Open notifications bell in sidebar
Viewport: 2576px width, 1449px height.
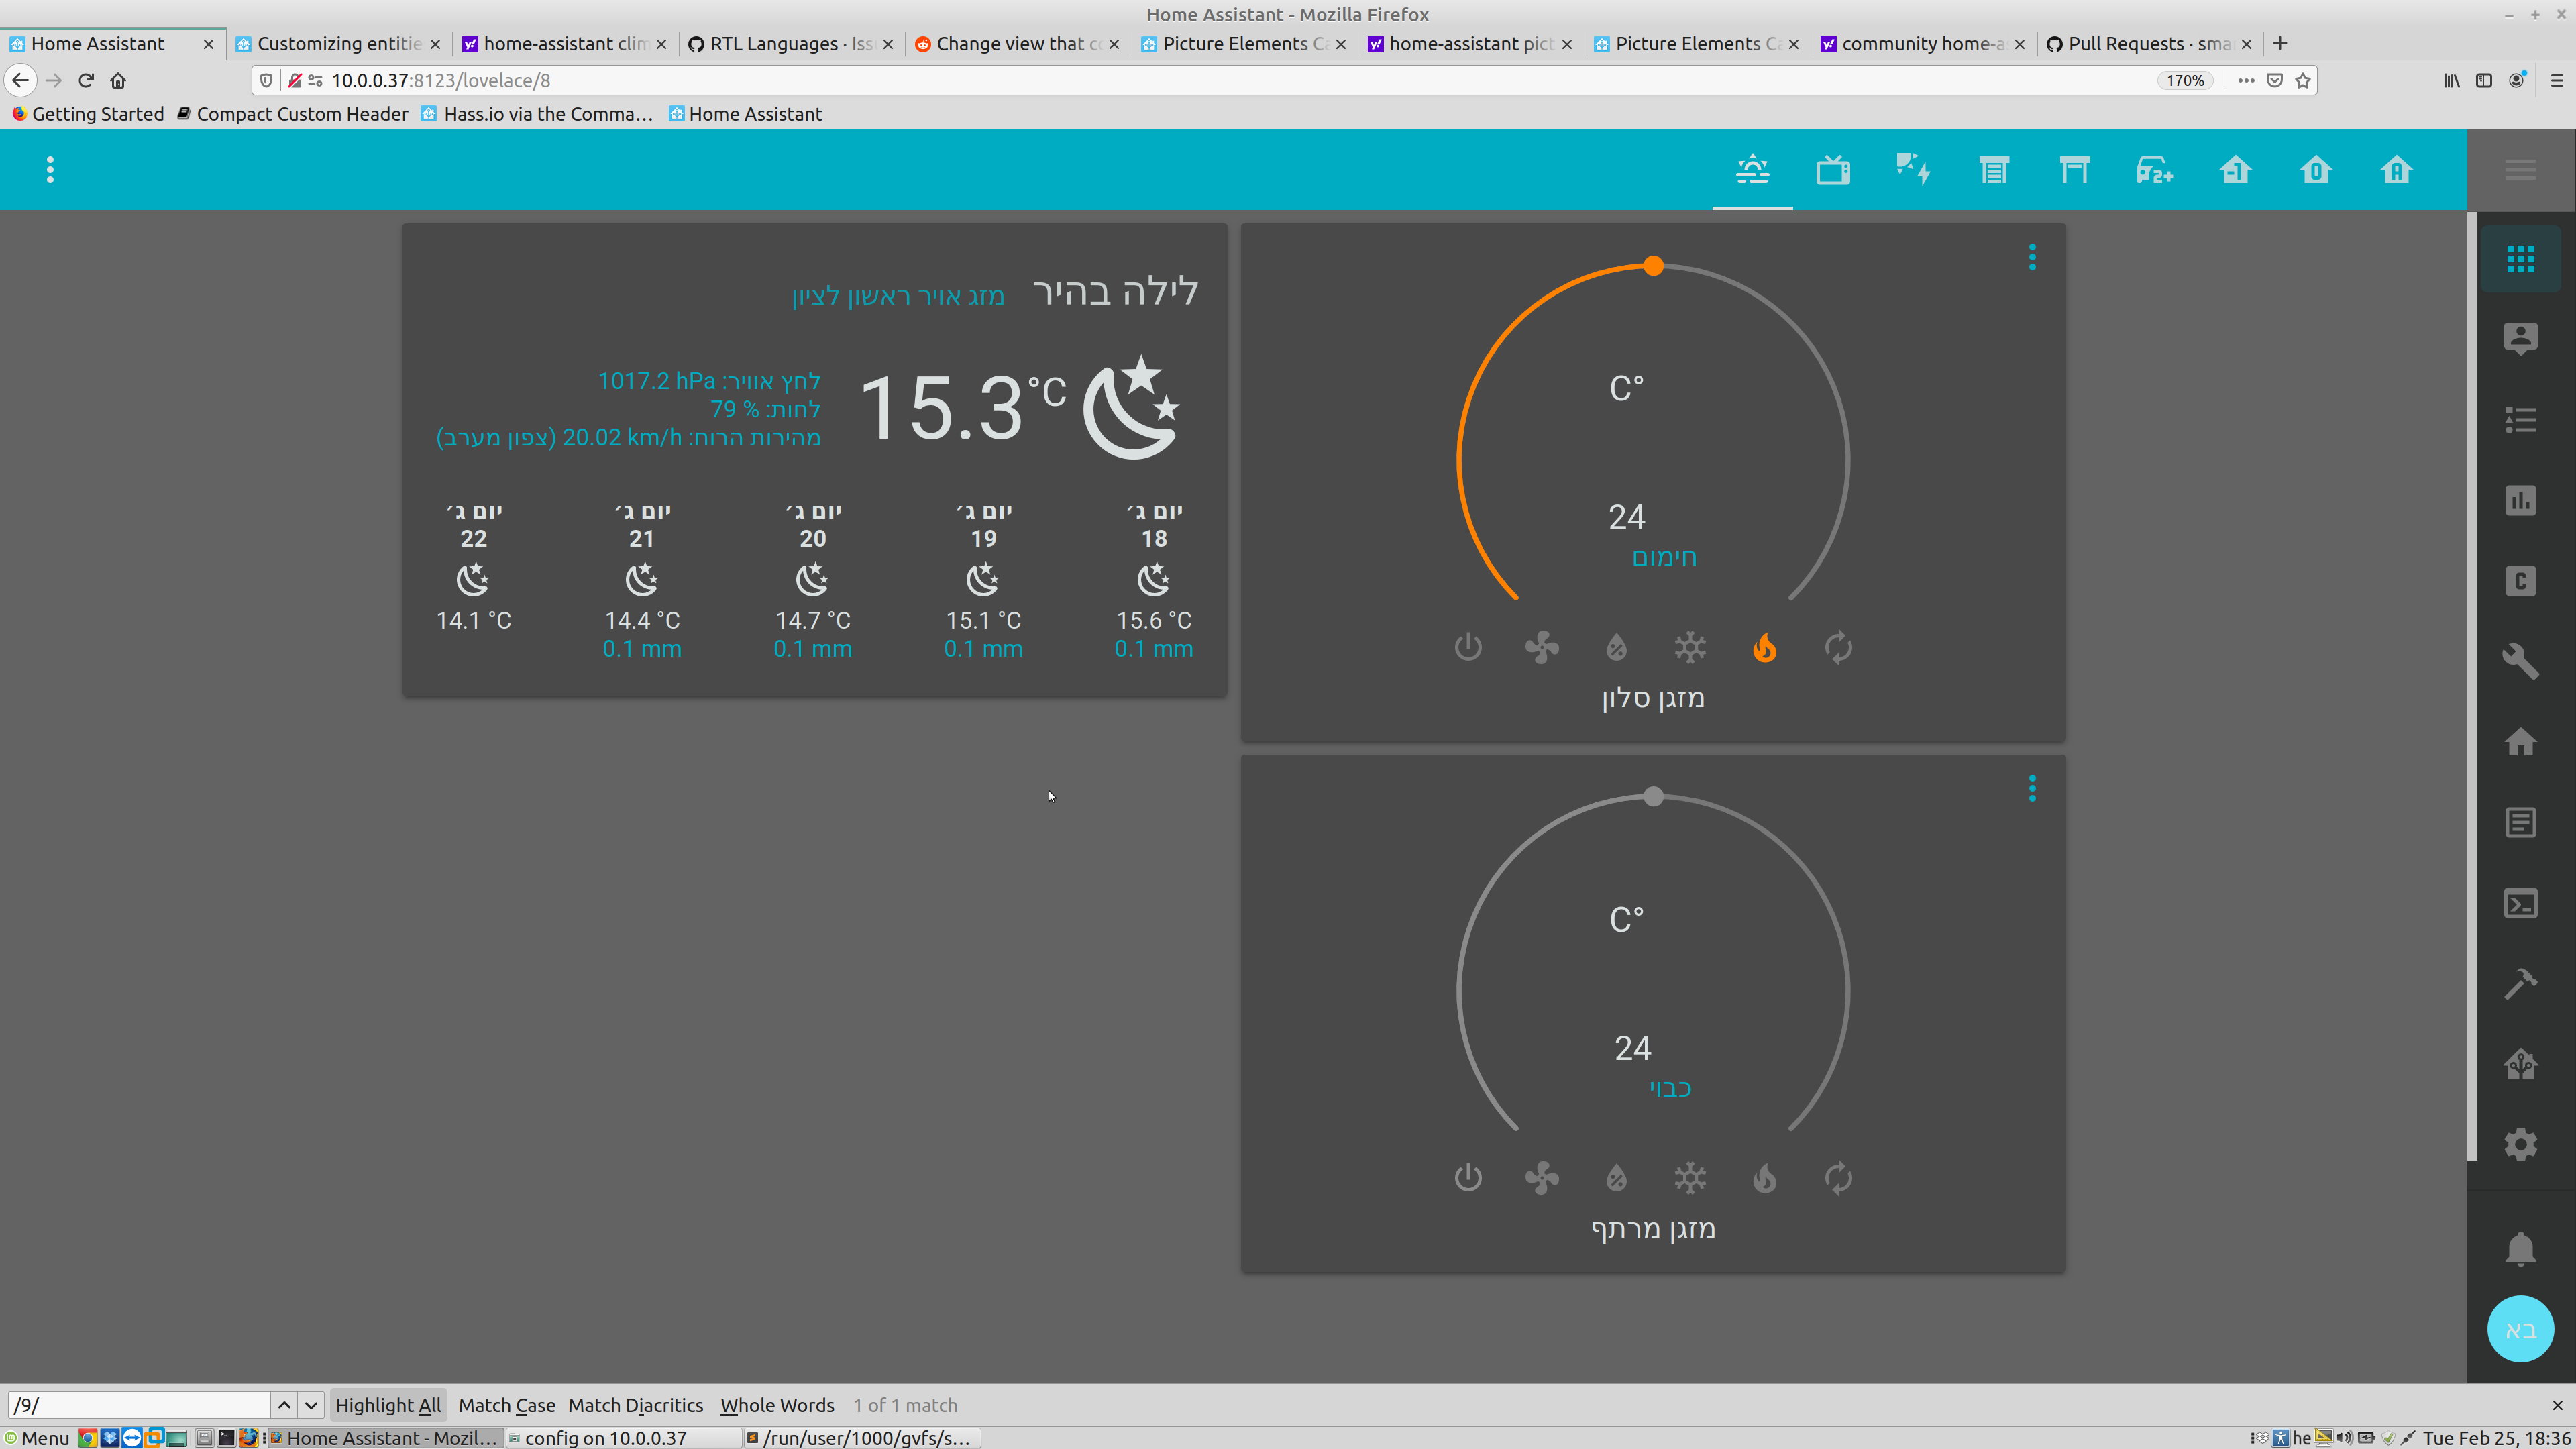coord(2519,1248)
